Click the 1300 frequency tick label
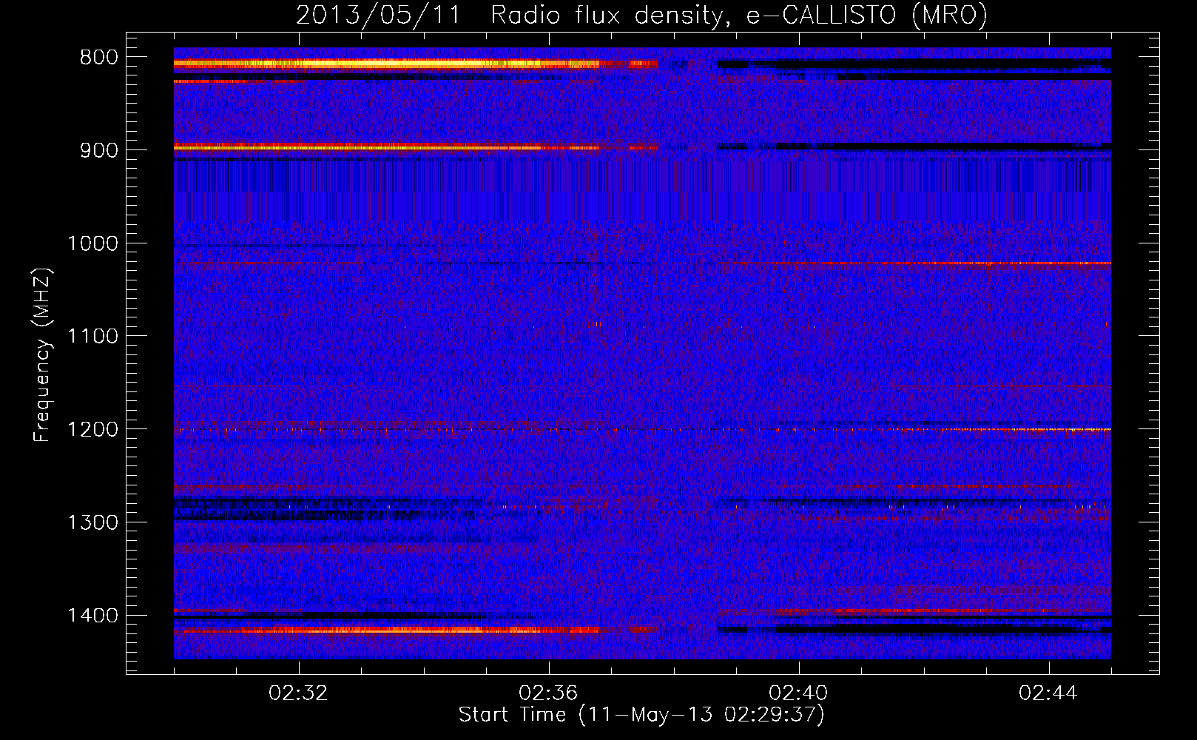 pos(93,523)
